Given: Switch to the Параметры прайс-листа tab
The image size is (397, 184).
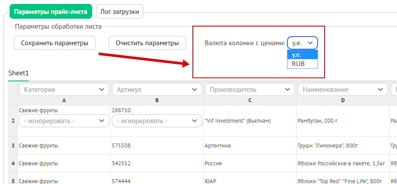Looking at the screenshot, I should [x=51, y=12].
